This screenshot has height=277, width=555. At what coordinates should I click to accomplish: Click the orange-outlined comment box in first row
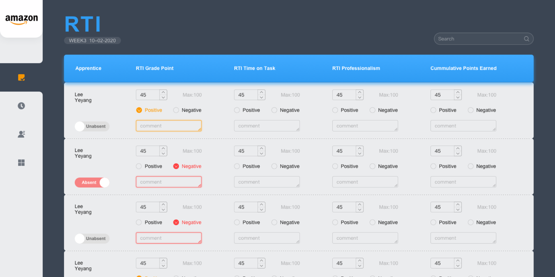click(168, 126)
